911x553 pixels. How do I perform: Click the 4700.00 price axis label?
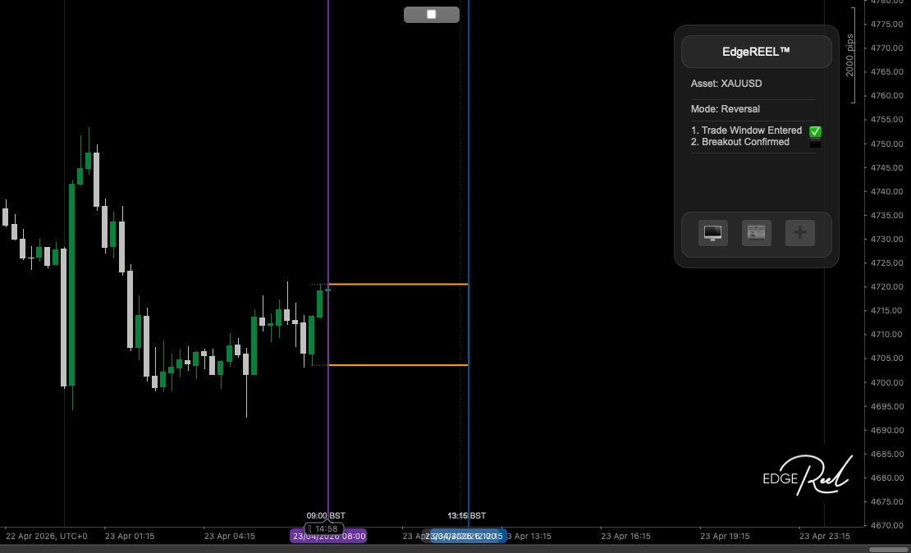pos(886,382)
